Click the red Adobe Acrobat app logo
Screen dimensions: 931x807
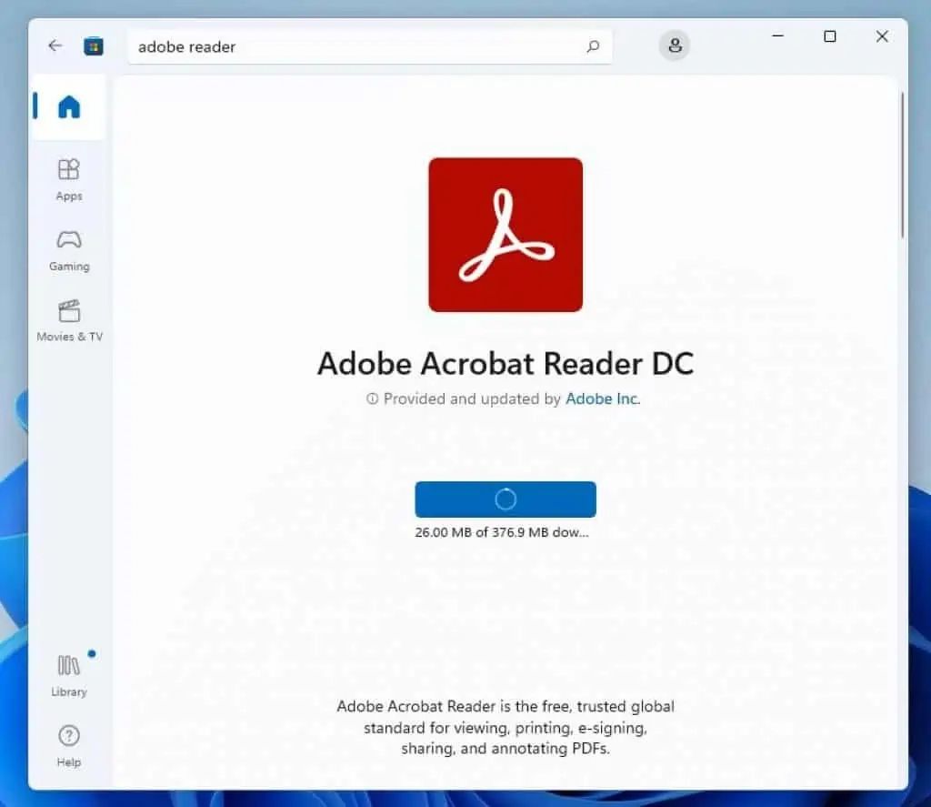pyautogui.click(x=506, y=235)
